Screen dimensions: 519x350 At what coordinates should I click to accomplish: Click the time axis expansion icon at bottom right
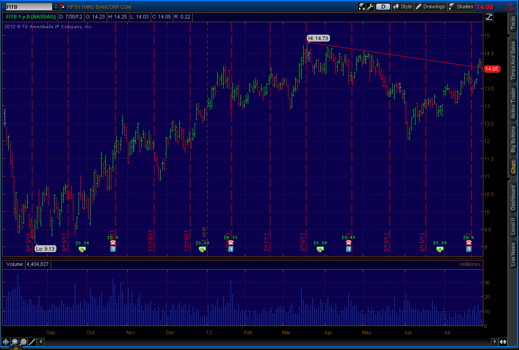503,342
